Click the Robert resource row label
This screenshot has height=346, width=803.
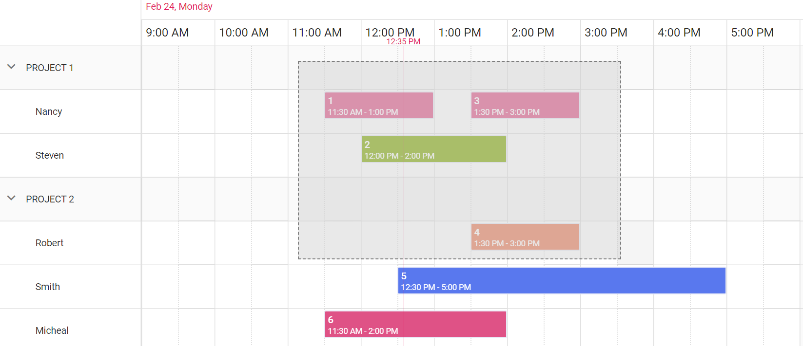point(49,243)
